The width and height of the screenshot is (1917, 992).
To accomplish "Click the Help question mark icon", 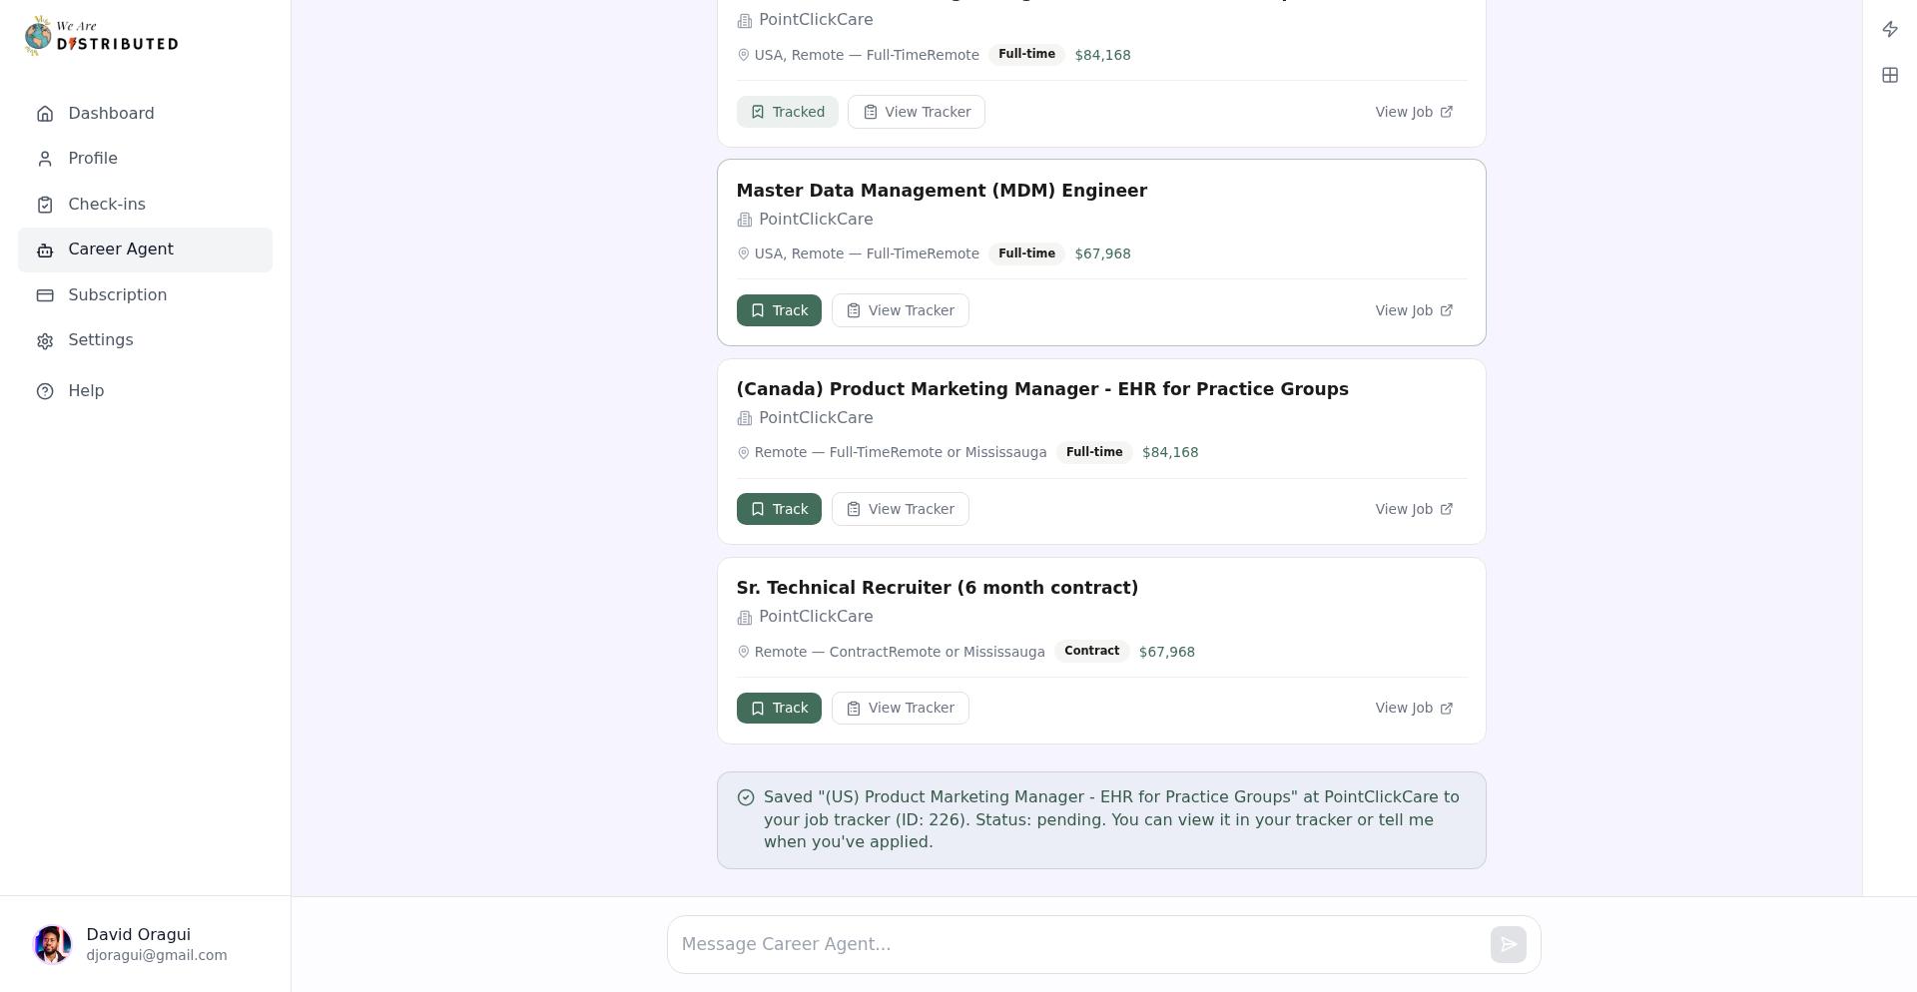I will click(45, 390).
